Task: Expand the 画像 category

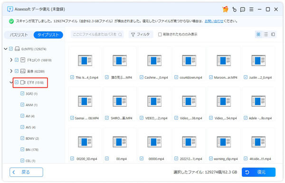Action: (x=11, y=71)
